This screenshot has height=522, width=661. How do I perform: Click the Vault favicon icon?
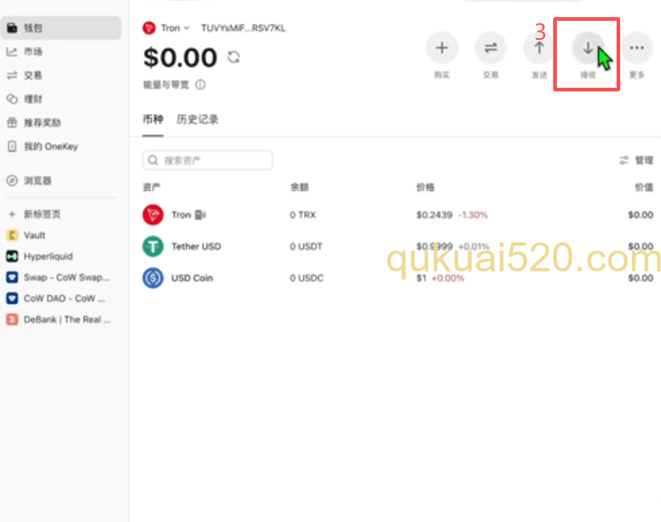(x=13, y=235)
